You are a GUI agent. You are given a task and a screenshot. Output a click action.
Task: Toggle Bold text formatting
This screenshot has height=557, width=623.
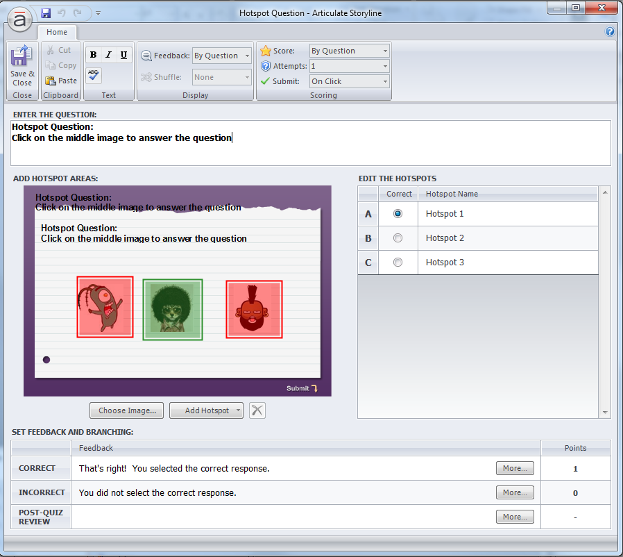point(93,55)
